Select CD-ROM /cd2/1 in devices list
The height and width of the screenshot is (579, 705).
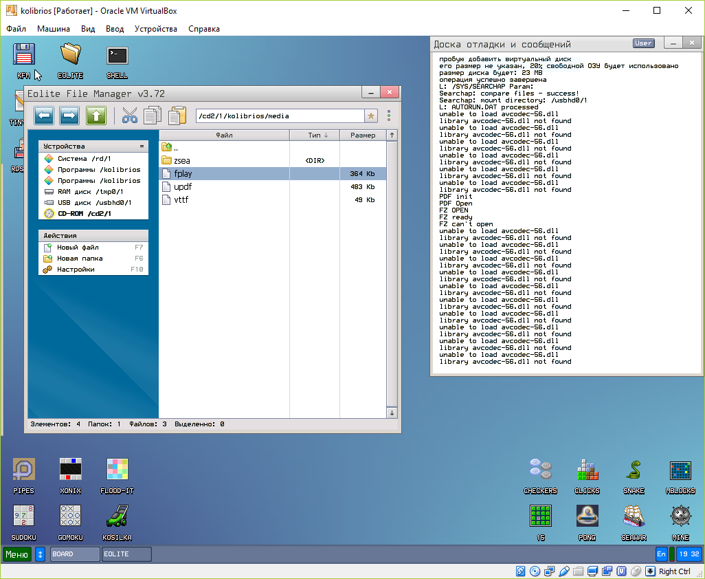[x=84, y=214]
